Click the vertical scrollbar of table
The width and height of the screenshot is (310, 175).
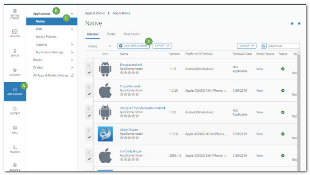[x=299, y=111]
